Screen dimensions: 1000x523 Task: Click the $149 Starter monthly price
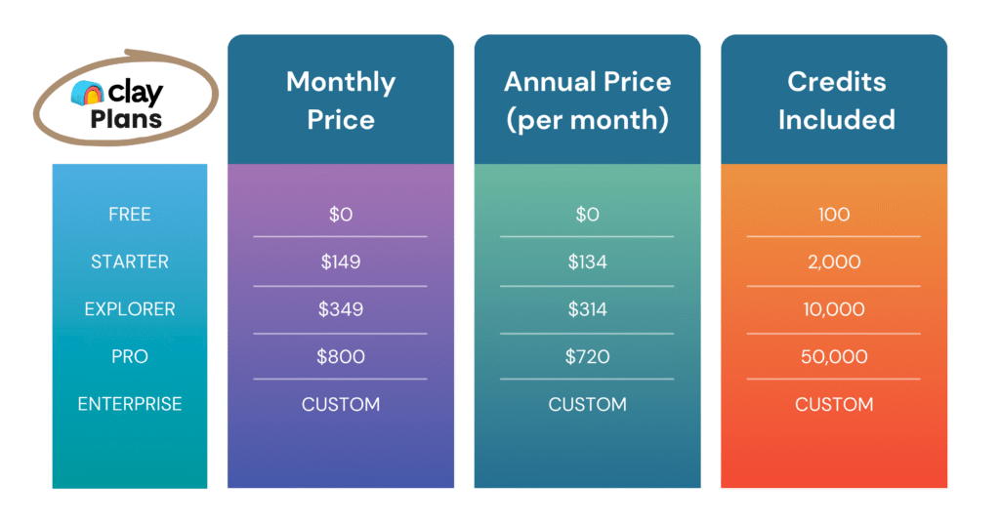340,261
